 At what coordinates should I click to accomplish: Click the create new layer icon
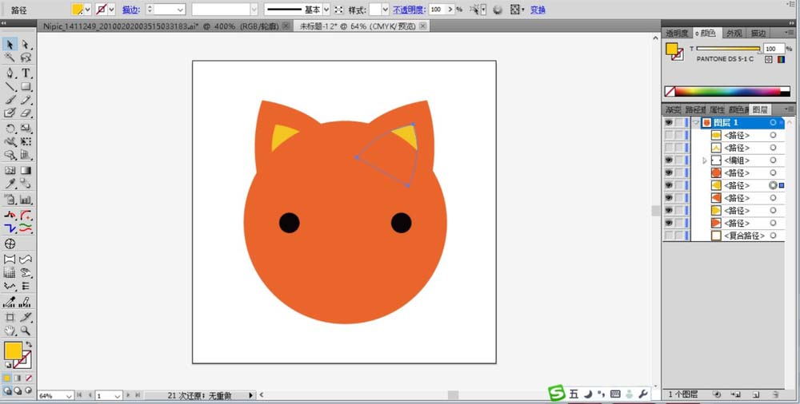pos(755,394)
